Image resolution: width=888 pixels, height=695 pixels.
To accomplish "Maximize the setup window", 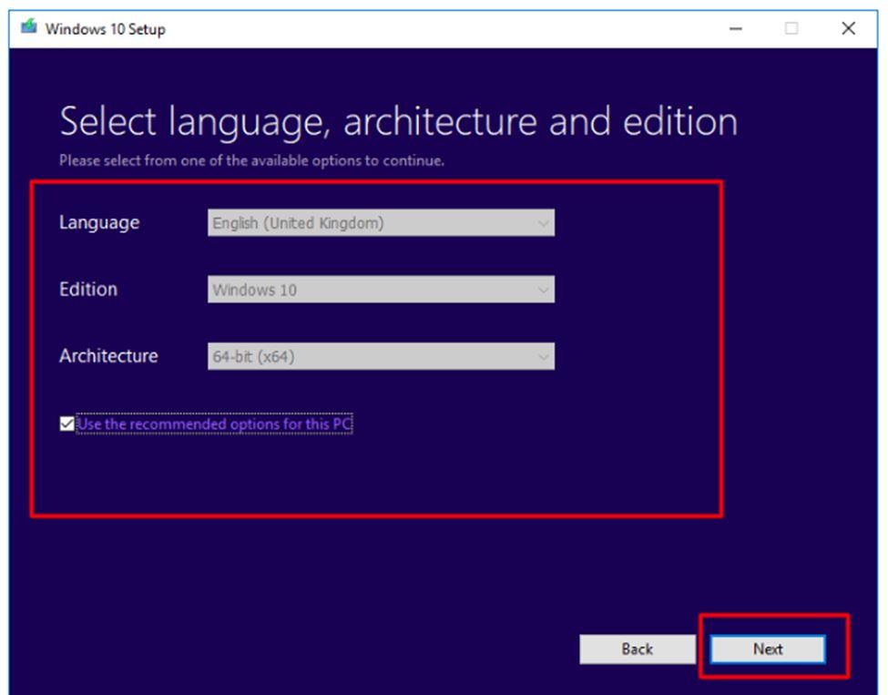I will 791,28.
